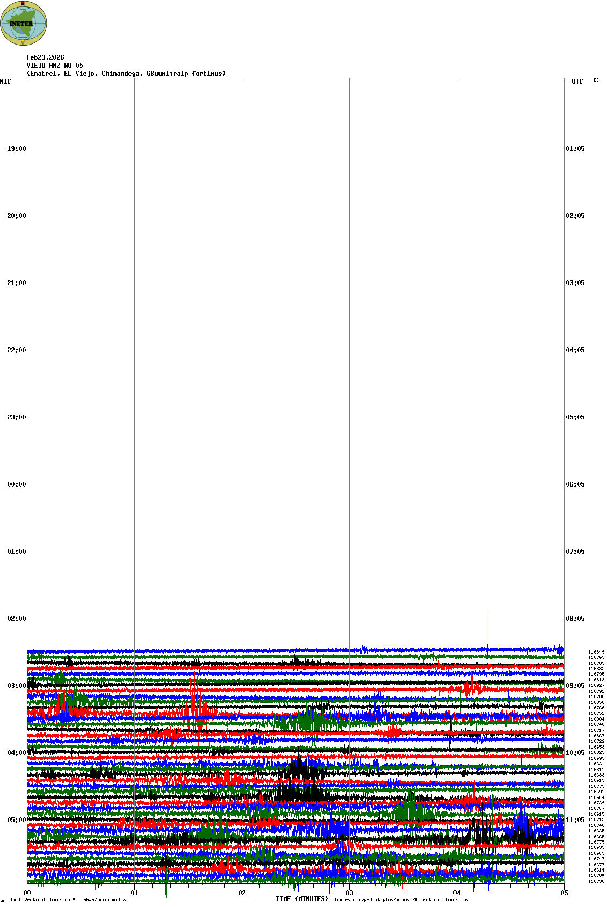The width and height of the screenshot is (607, 907).
Task: Click the 05 minute tick label on the bottom axis
Action: [x=564, y=893]
